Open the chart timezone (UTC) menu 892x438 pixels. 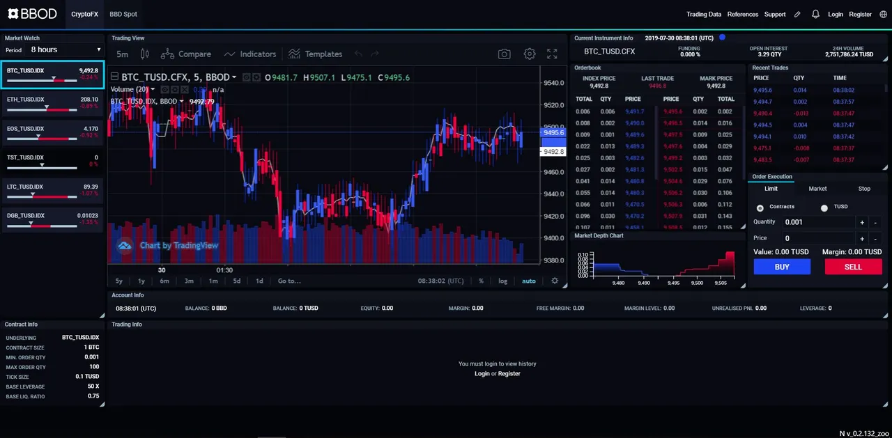(x=440, y=281)
